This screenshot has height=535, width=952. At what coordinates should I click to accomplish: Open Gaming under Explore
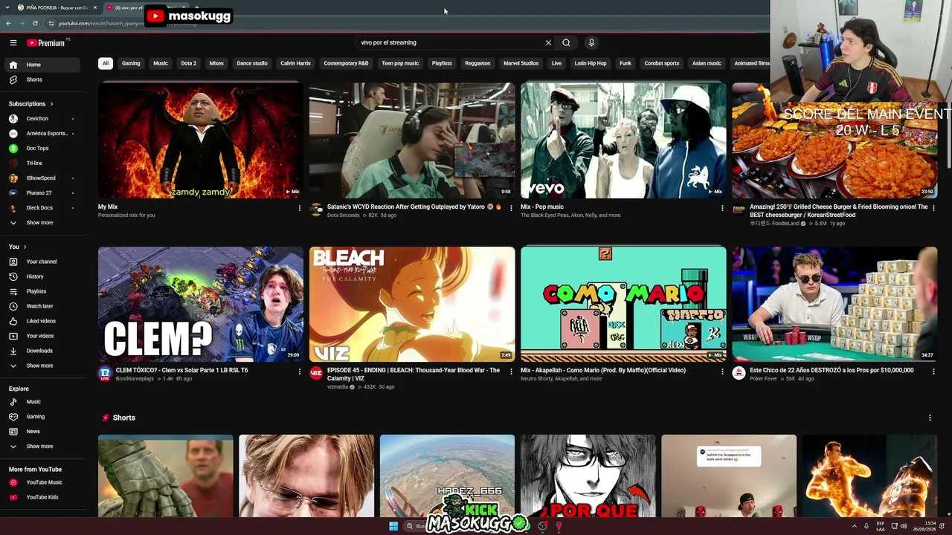(x=42, y=417)
